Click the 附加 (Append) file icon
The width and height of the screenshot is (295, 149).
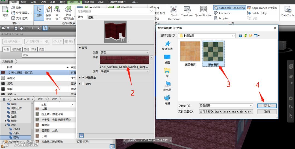click(x=5, y=9)
